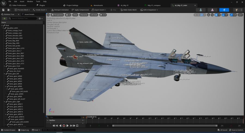Image resolution: width=245 pixels, height=133 pixels.
Task: Toggle surface snapping icon in viewport
Action: 212,15
